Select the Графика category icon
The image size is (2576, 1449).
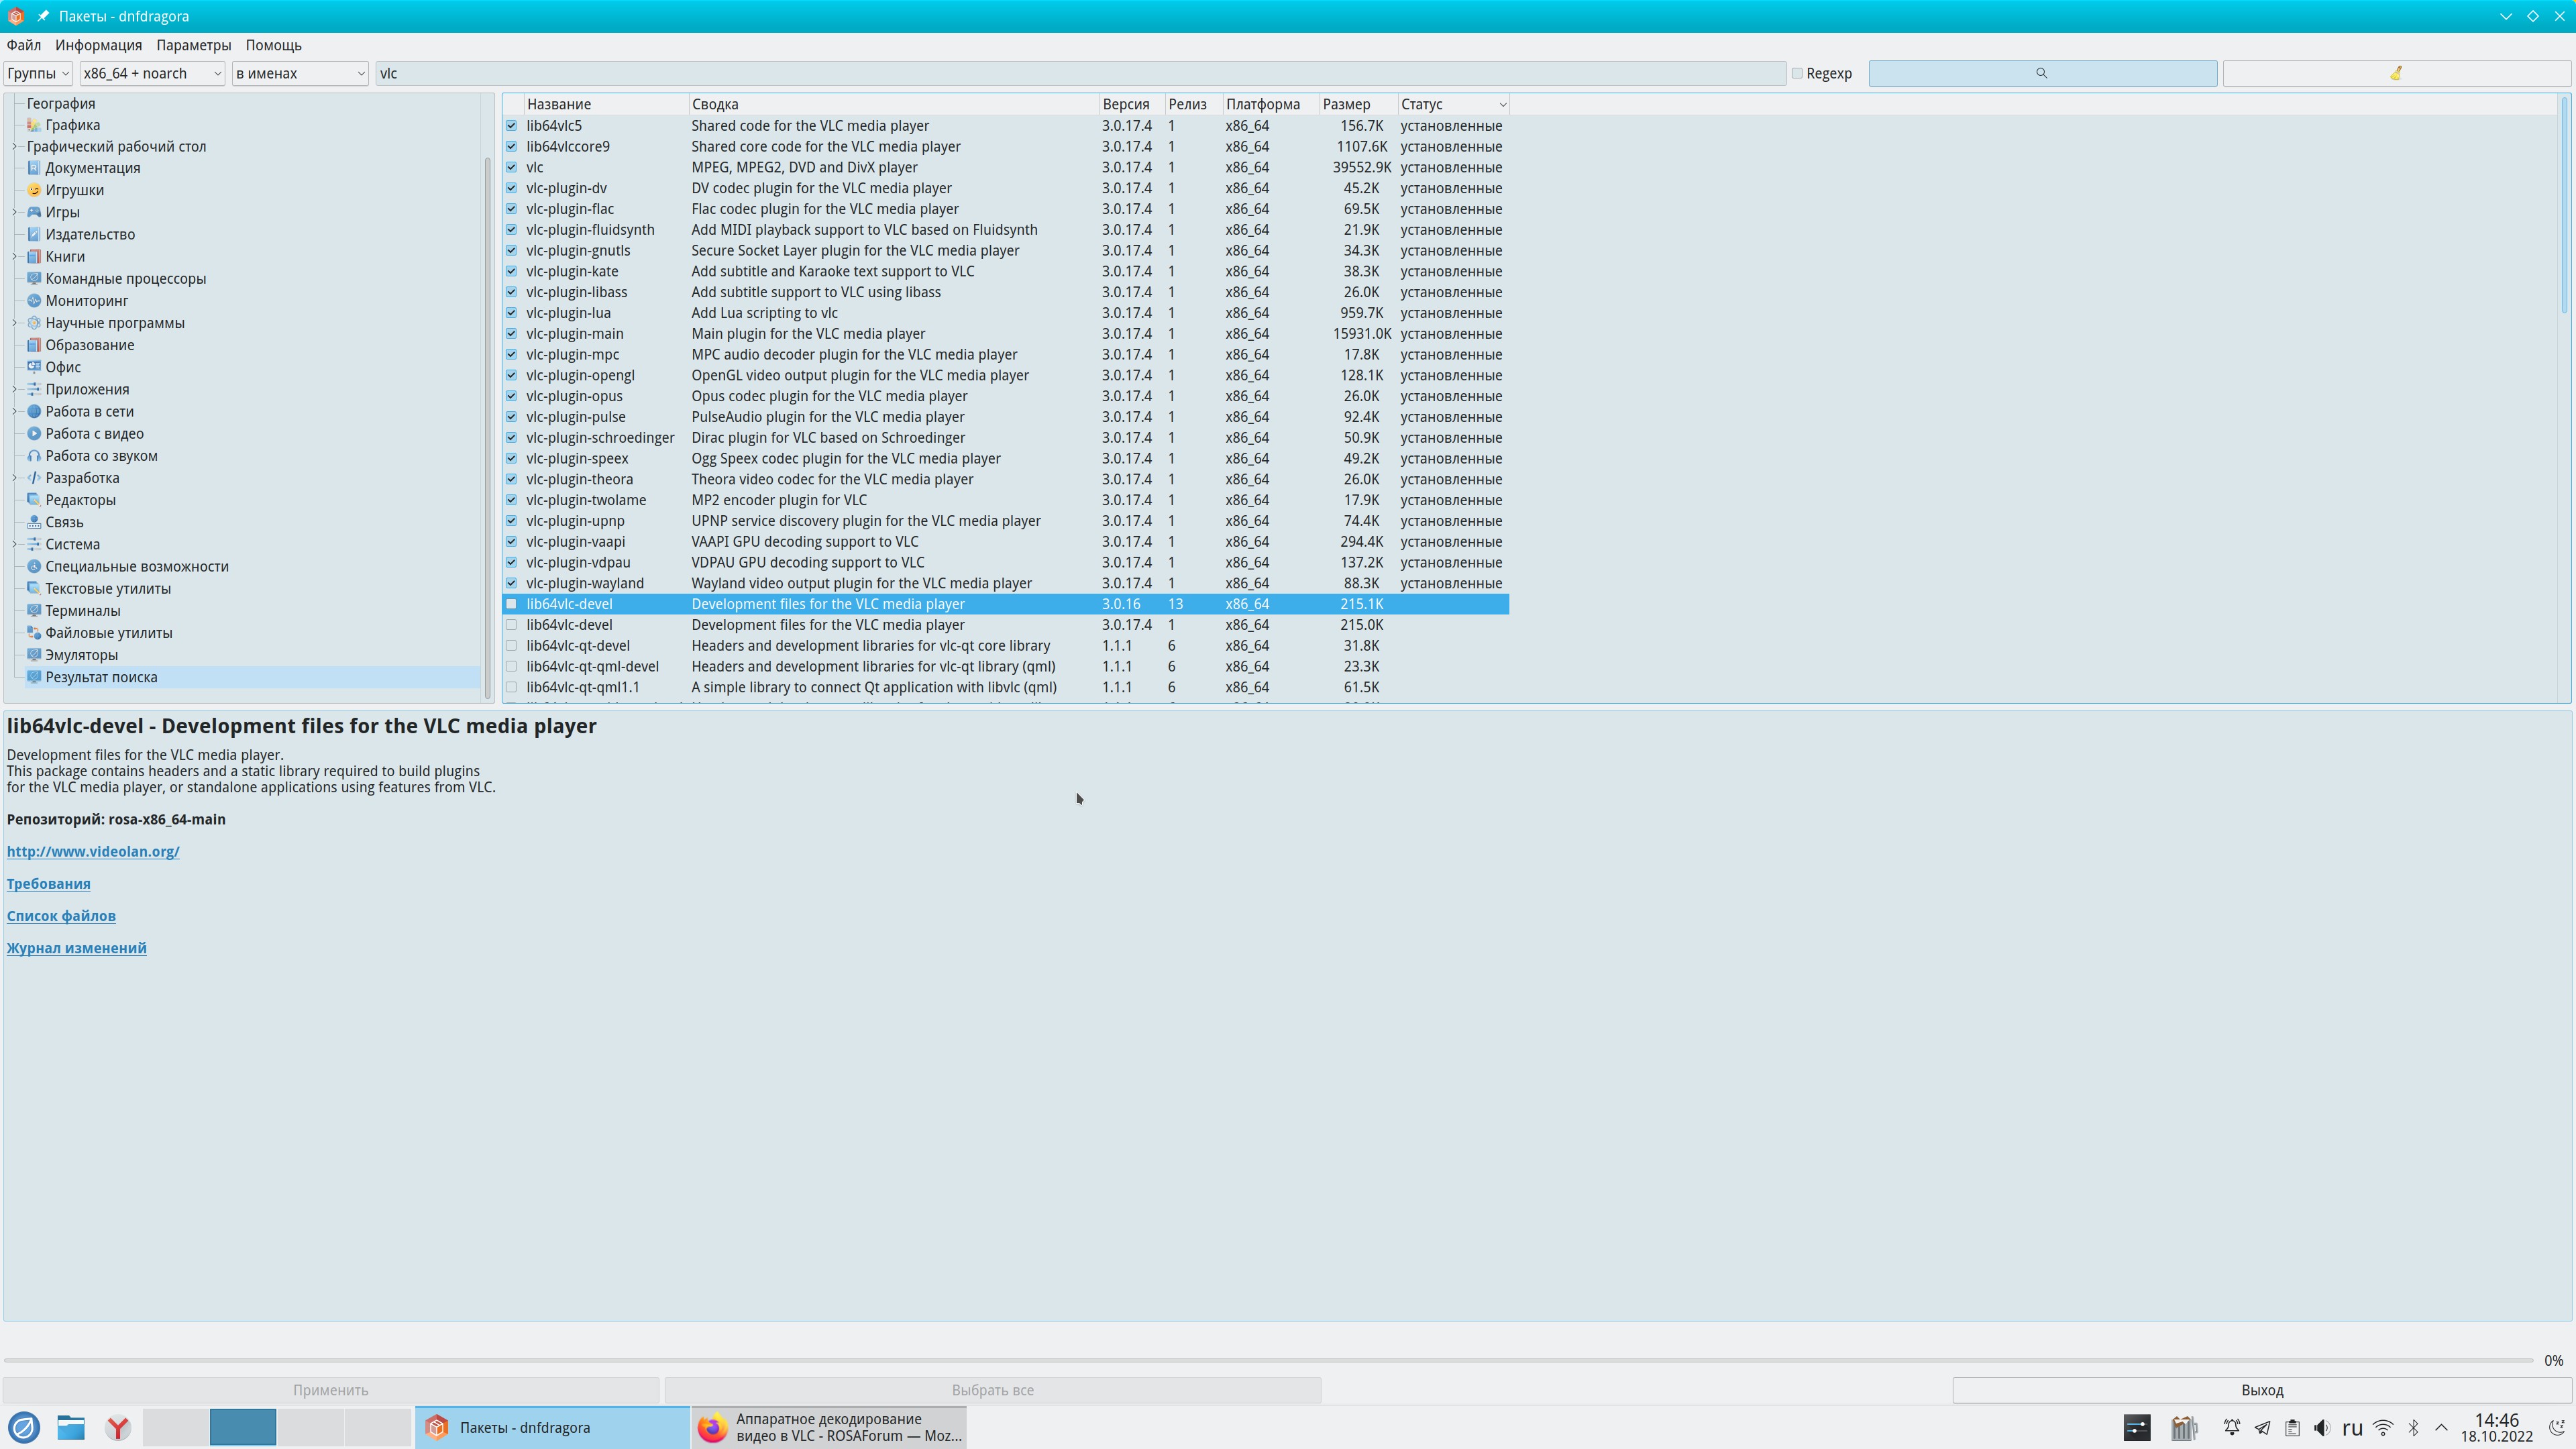click(34, 125)
